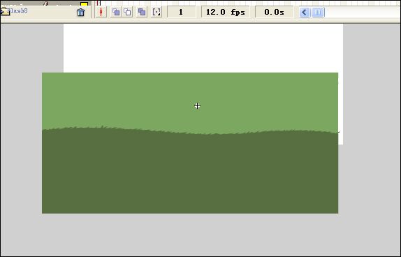Open the Modify Onion Markers menu
The width and height of the screenshot is (401, 257).
coord(156,12)
